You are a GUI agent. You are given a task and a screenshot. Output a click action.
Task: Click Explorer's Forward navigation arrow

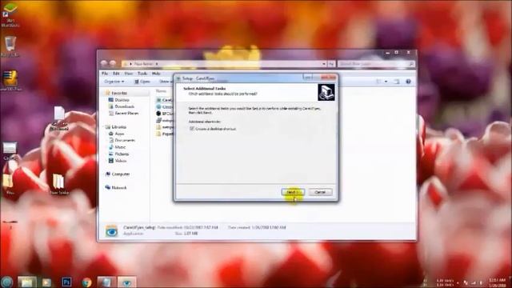click(113, 63)
